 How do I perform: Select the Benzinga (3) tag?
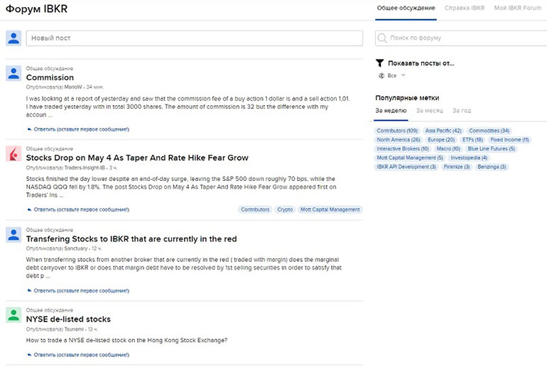tap(492, 167)
